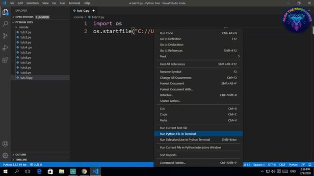Choose Run Python File in Terminal
The width and height of the screenshot is (314, 176).
pos(198,133)
